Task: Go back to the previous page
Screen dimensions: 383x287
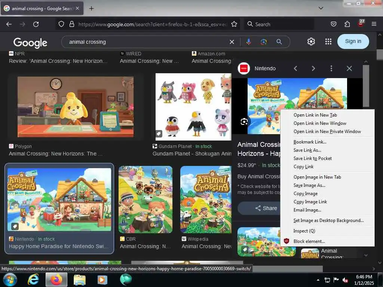Action: pyautogui.click(x=9, y=24)
